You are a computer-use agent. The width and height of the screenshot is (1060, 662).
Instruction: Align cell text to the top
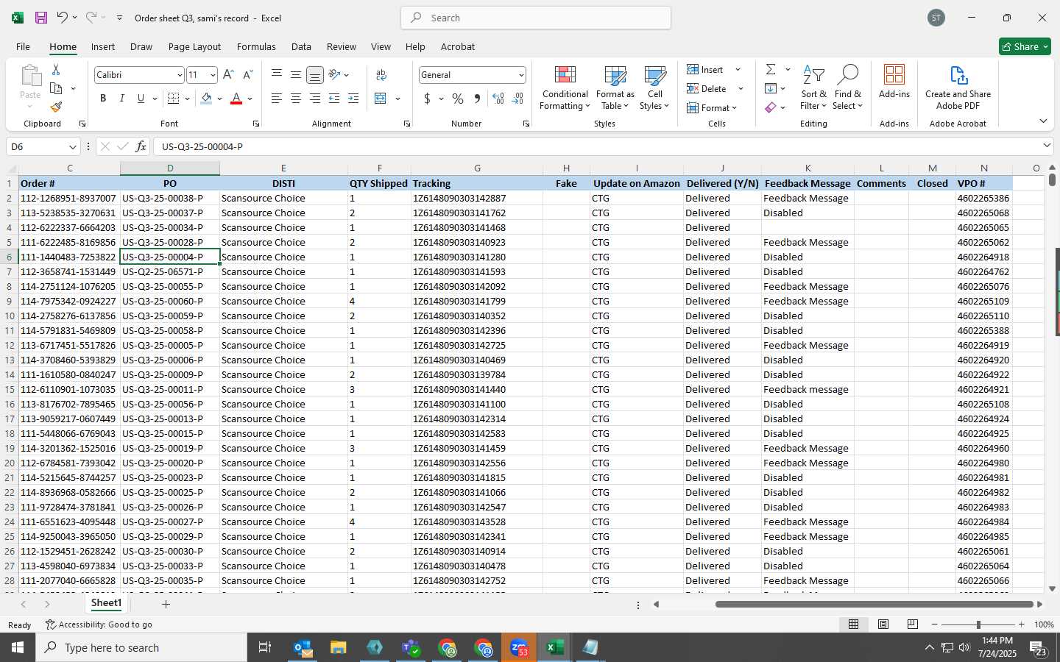277,74
